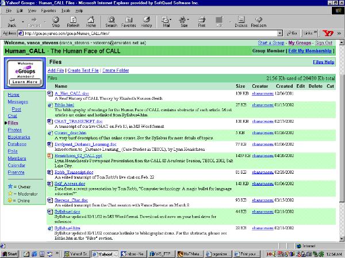
Task: Open the Syllabus4.doc file link
Action: (x=67, y=212)
